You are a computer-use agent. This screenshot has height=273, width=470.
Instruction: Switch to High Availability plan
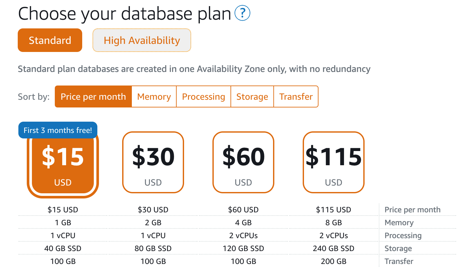tap(142, 40)
